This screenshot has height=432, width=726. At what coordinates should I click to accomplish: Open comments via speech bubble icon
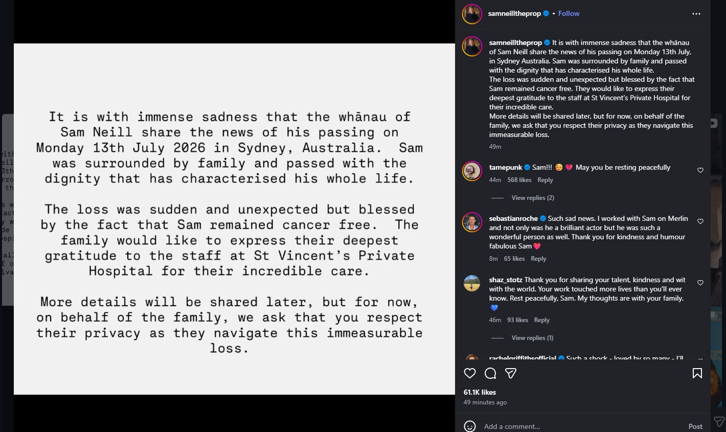click(x=490, y=373)
